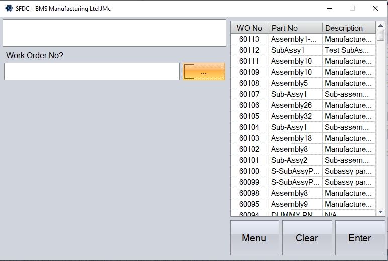
Task: Minimize the SFDC window
Action: (x=330, y=8)
